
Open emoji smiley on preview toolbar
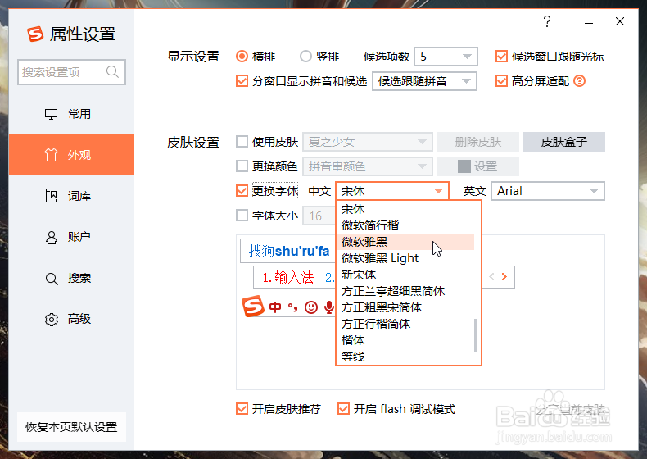point(311,307)
